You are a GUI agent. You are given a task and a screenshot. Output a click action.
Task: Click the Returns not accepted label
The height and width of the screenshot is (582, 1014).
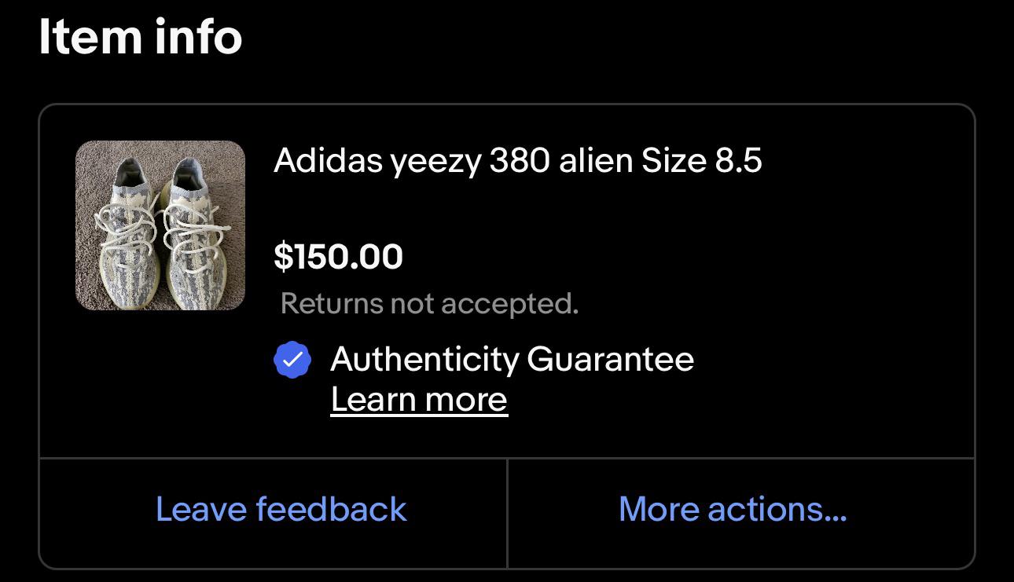[430, 304]
